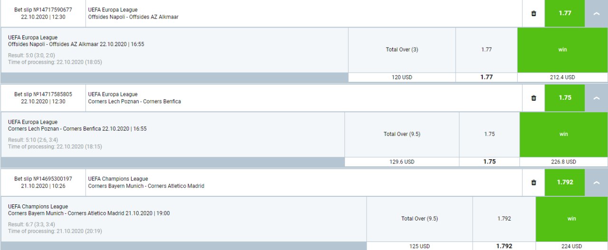The width and height of the screenshot is (608, 250).
Task: Remove the Bayern Munich corners bet slip
Action: pyautogui.click(x=533, y=183)
